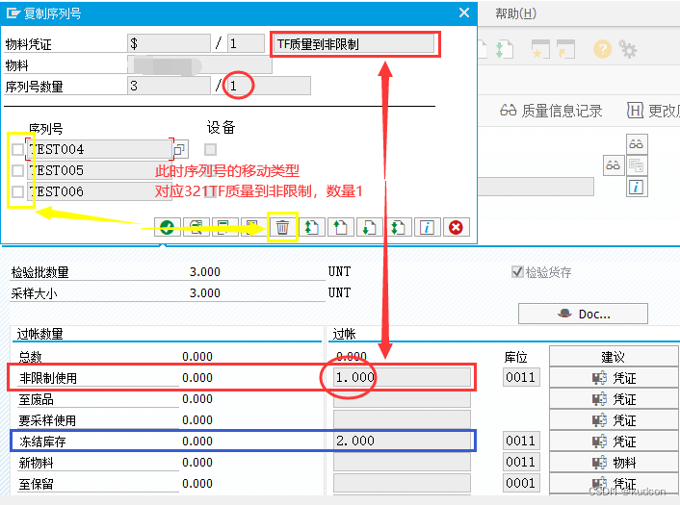The height and width of the screenshot is (505, 680).
Task: Click left glasses display icon near field
Action: coord(614,165)
